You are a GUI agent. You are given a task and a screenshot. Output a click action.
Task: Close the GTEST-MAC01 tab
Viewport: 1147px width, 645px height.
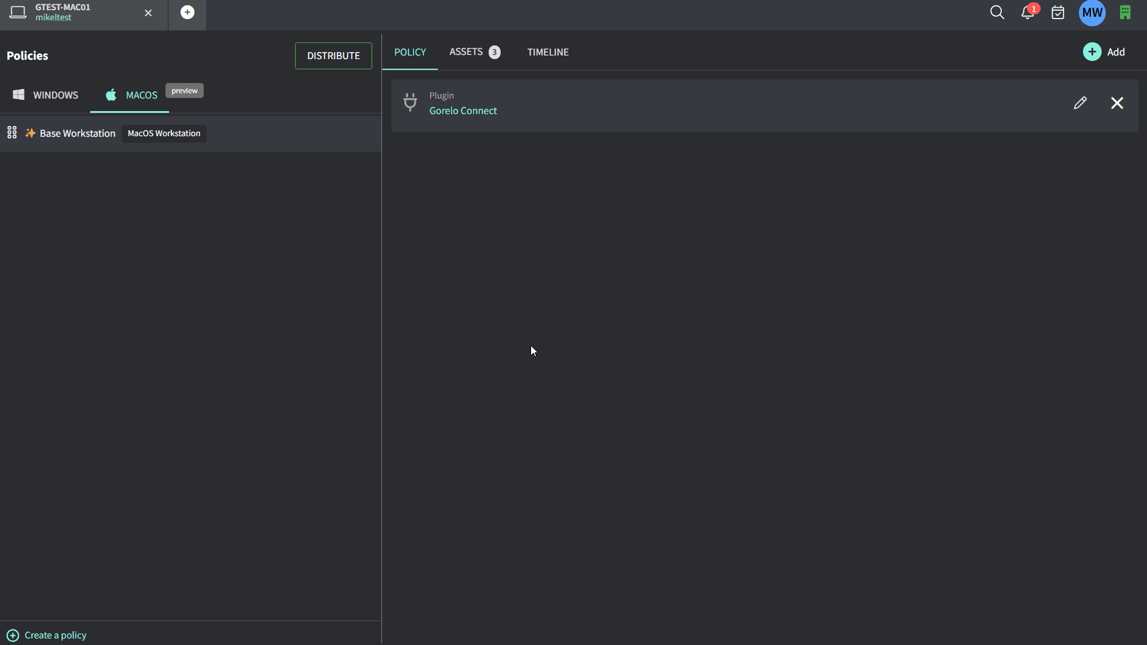[148, 13]
